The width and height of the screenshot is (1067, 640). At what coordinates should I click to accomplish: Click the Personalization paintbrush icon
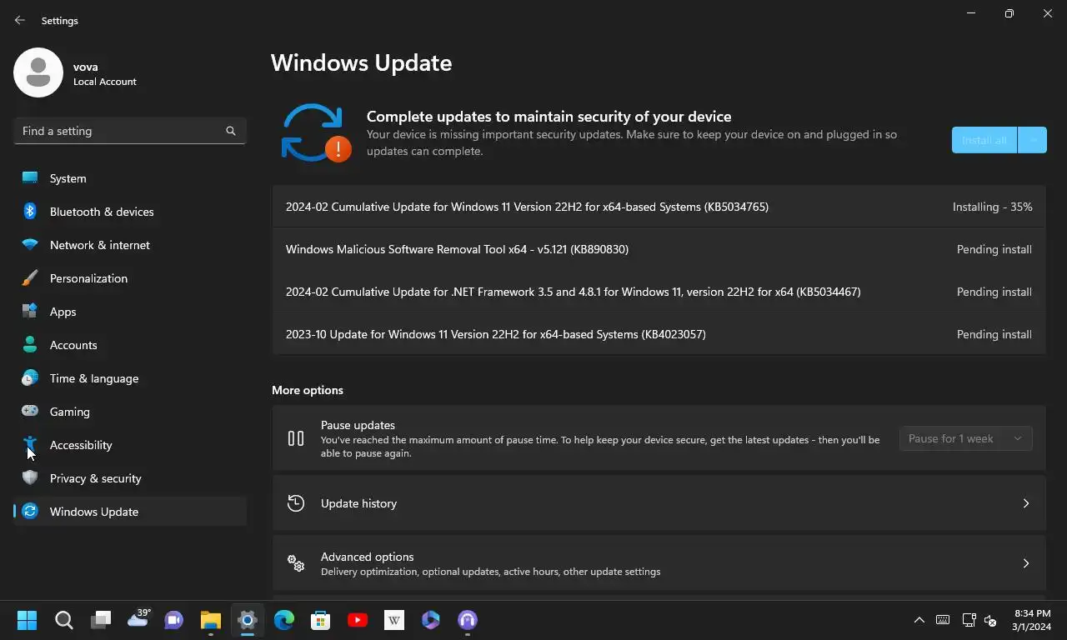(30, 278)
